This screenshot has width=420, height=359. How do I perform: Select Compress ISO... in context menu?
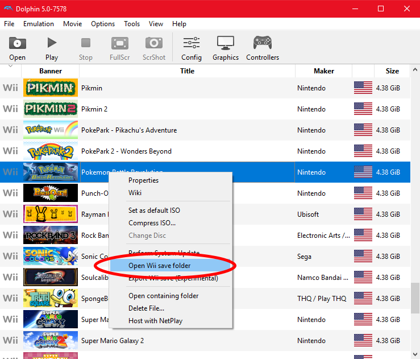152,223
